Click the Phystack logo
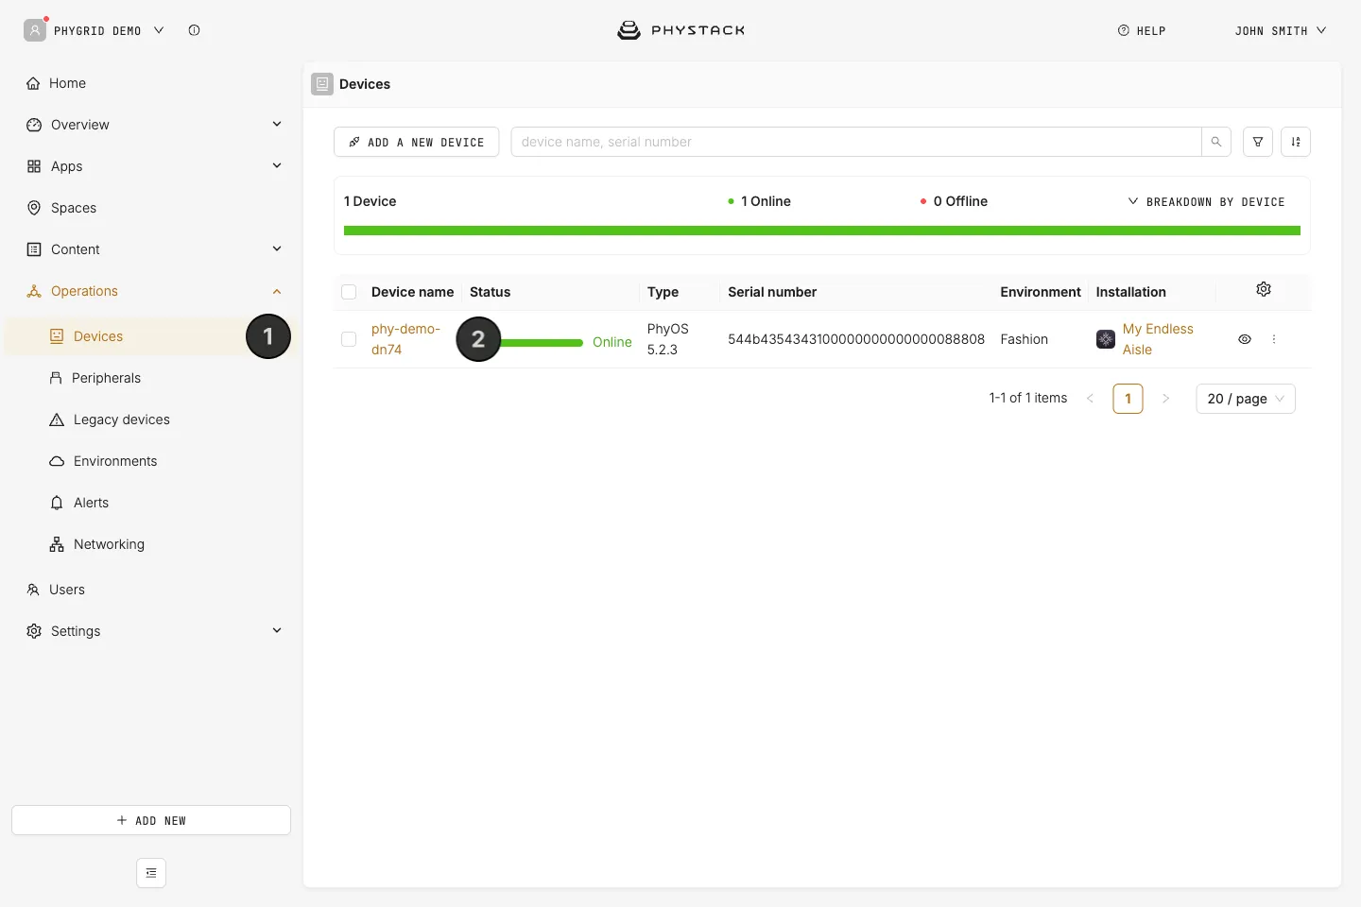 click(x=680, y=30)
